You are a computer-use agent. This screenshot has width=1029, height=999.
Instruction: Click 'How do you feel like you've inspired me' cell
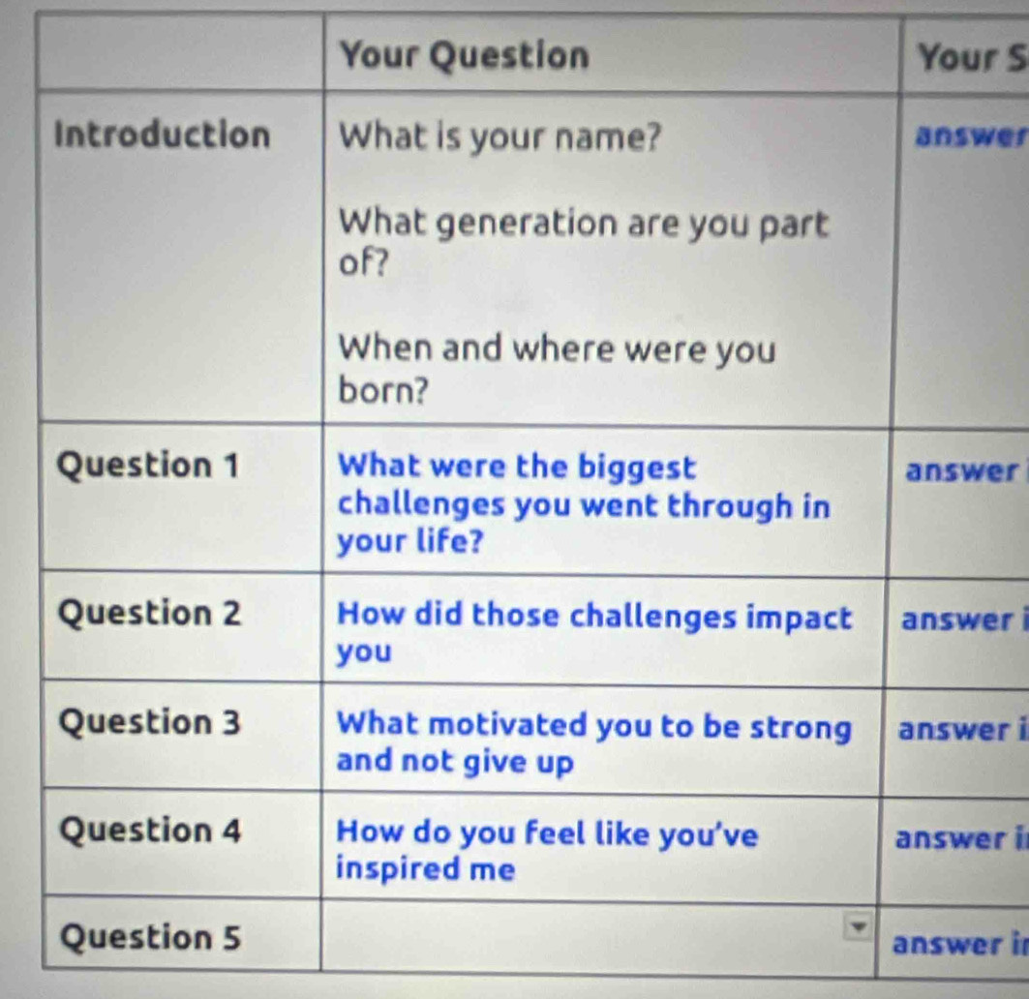point(547,849)
